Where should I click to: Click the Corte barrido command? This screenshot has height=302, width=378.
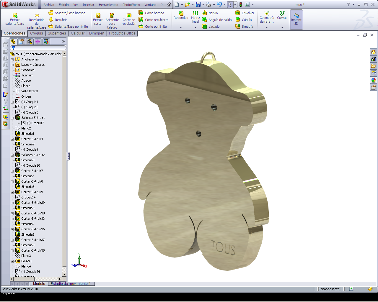click(x=151, y=13)
